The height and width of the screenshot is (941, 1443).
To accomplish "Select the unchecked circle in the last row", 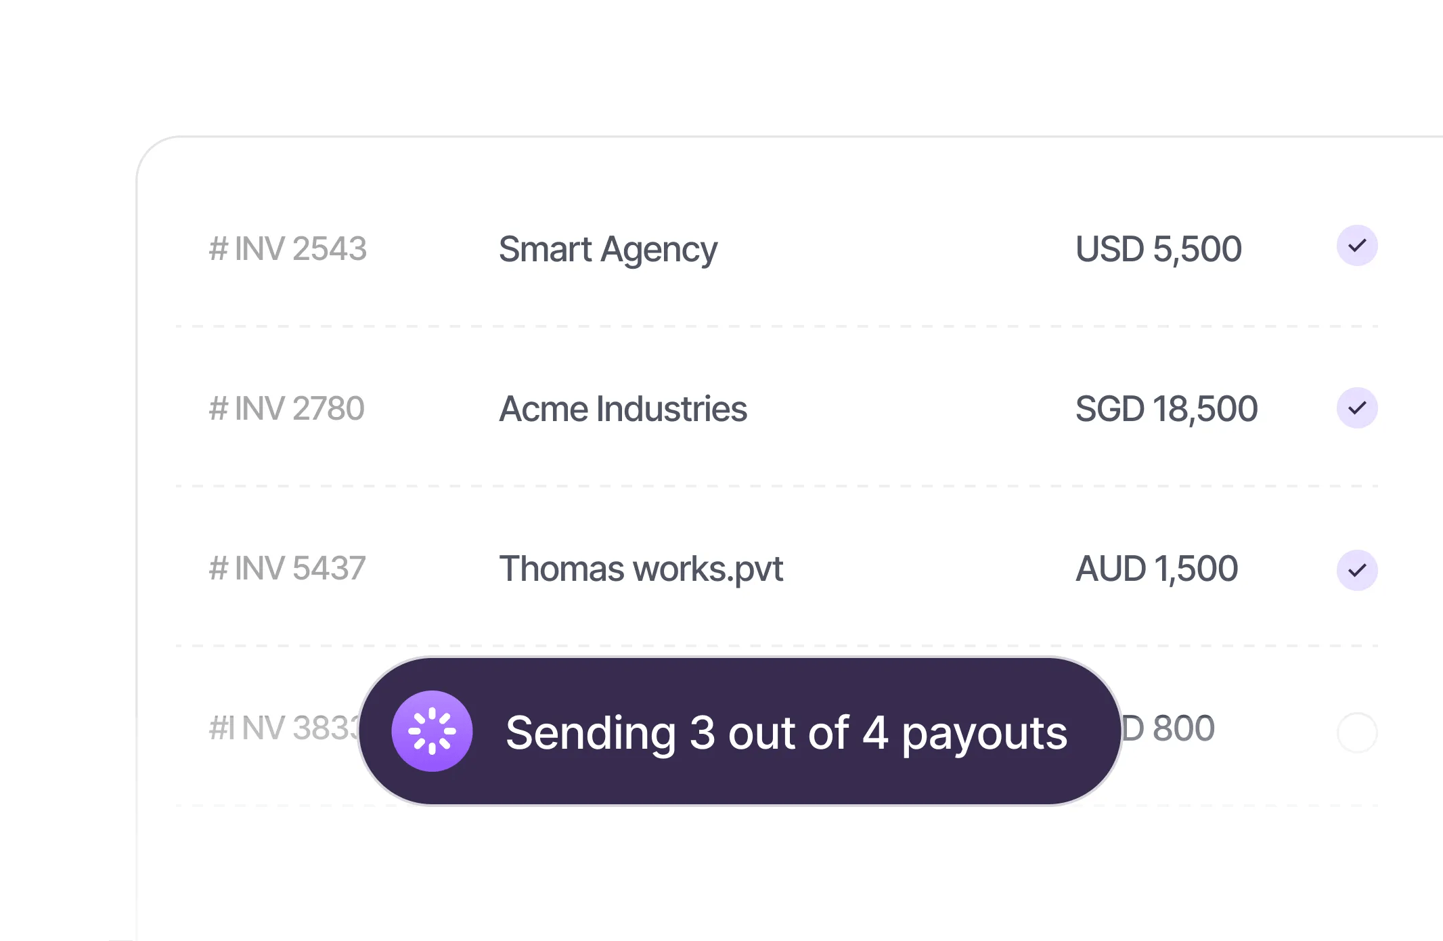I will (x=1357, y=732).
